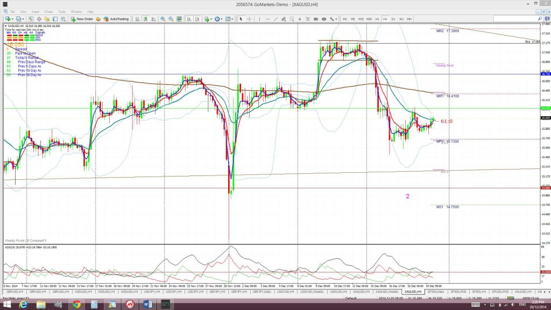
Task: Show the Market Watch panel
Action: (31, 19)
